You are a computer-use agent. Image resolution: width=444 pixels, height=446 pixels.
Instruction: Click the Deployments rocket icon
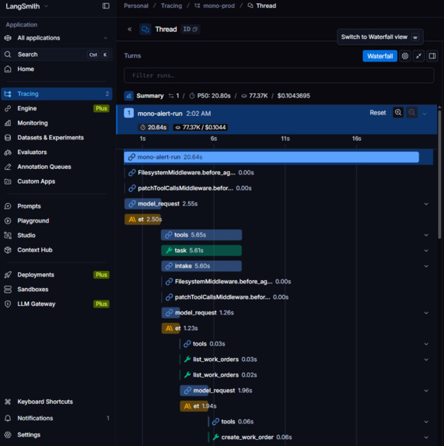8,275
